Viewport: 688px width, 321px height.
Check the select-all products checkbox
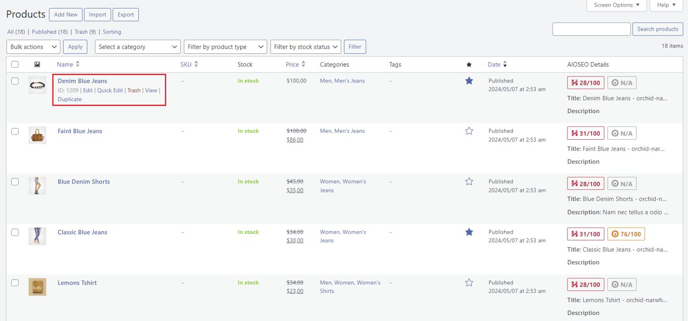pos(15,64)
